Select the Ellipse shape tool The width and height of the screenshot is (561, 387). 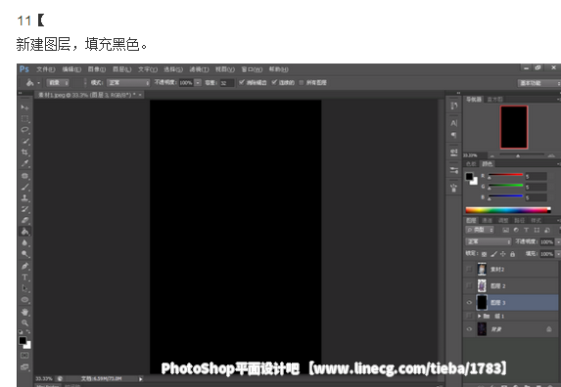tap(24, 300)
